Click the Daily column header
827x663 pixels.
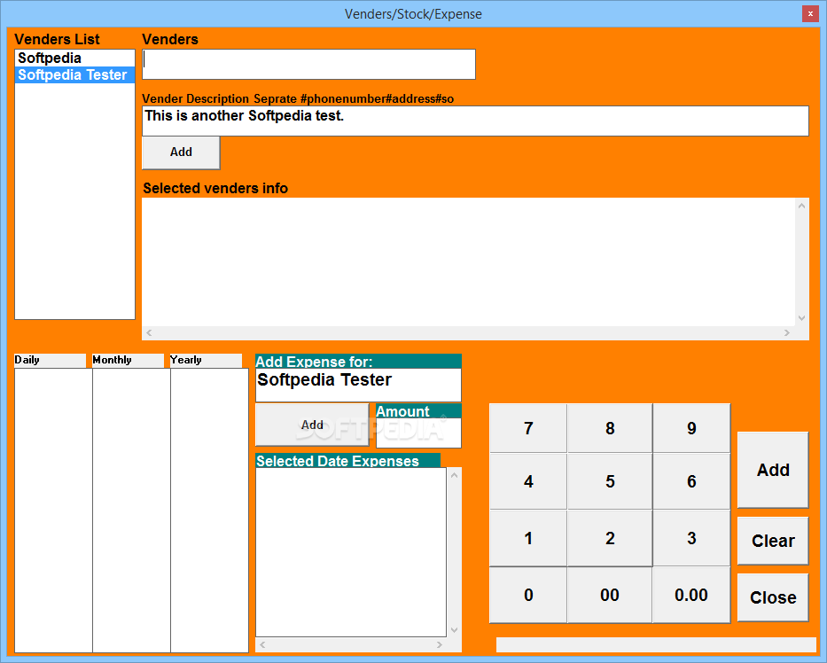click(x=51, y=360)
